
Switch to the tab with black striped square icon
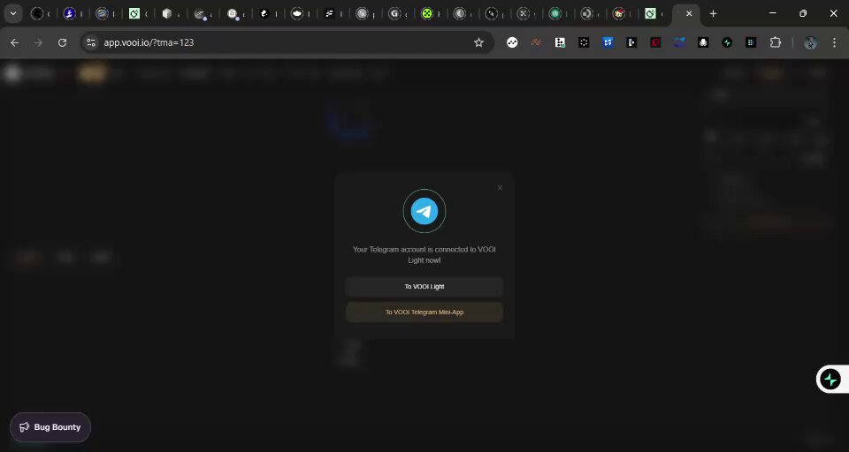click(x=329, y=13)
